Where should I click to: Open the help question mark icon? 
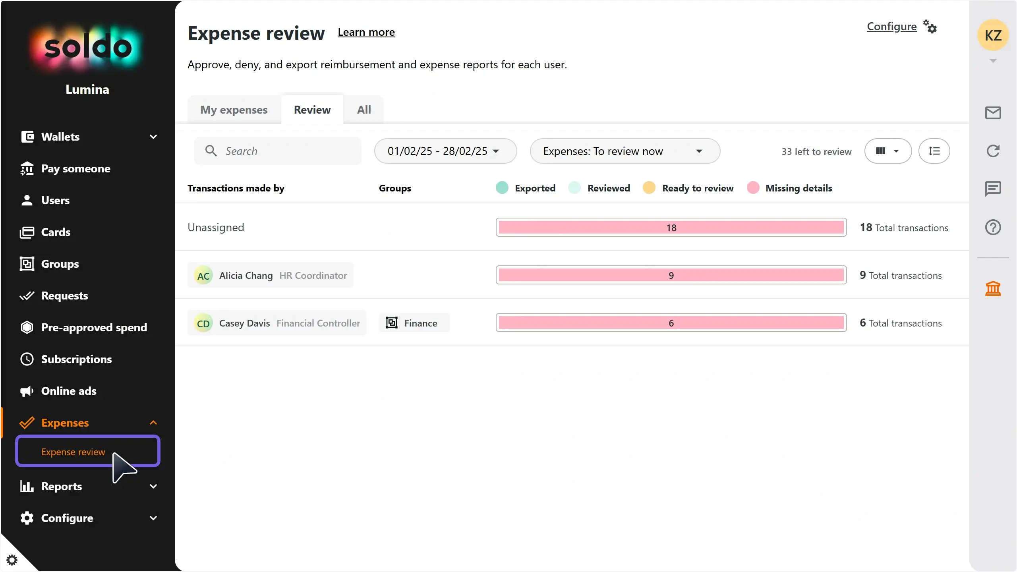(x=993, y=228)
